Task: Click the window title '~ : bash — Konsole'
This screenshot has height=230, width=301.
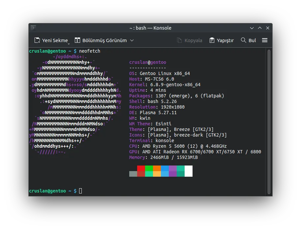Action: (150, 28)
